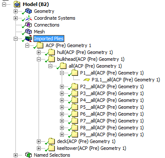Click the Connections icon
Viewport: 165px width, 158px height.
[x=28, y=25]
